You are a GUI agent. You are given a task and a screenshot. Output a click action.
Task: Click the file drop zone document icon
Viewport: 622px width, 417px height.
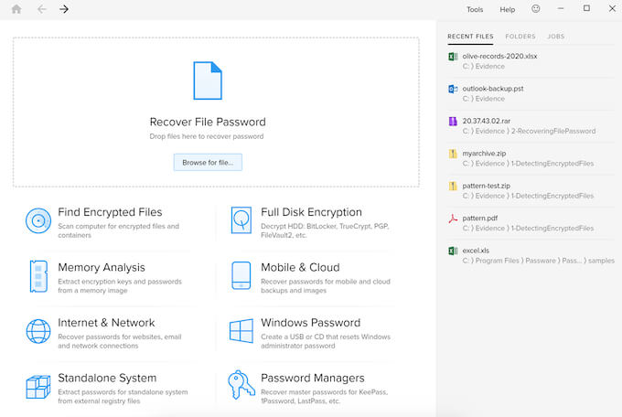pyautogui.click(x=208, y=80)
